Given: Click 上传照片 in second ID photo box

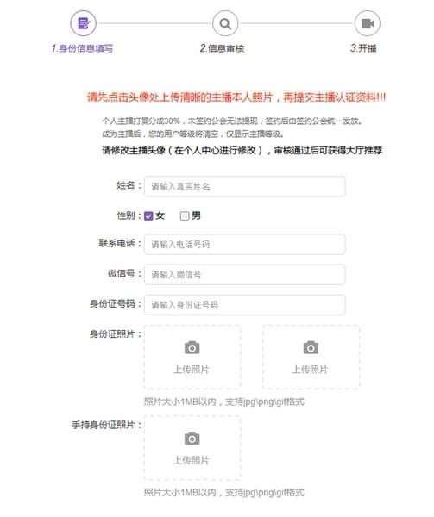Looking at the screenshot, I should (311, 370).
